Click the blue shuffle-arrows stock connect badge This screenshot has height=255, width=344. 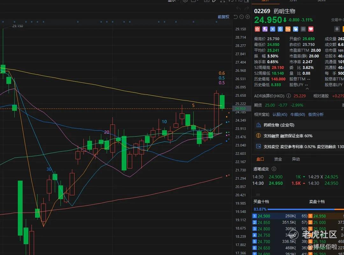tap(272, 29)
